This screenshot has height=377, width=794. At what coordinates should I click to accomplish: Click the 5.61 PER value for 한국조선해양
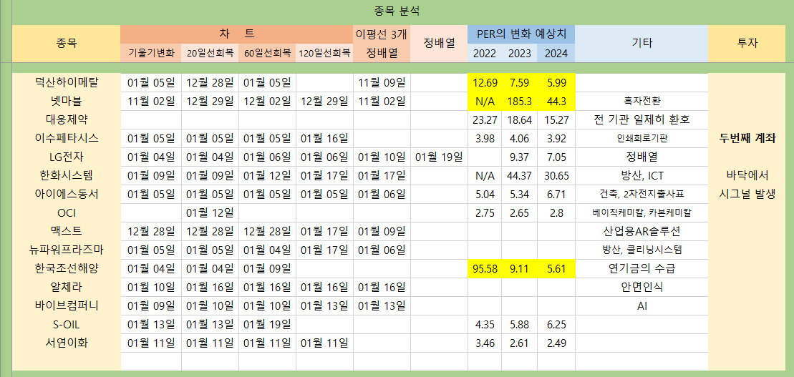tap(556, 269)
